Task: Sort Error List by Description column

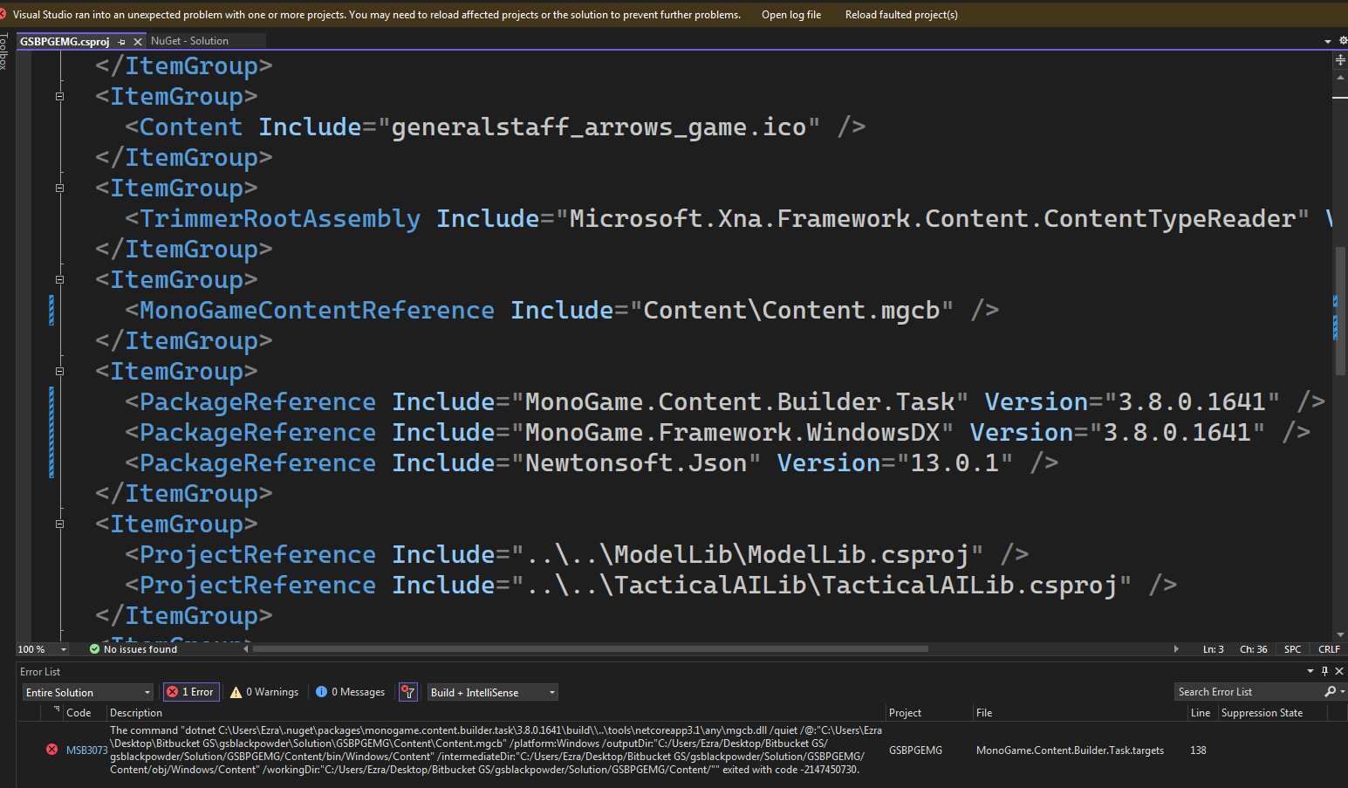Action: pos(496,713)
